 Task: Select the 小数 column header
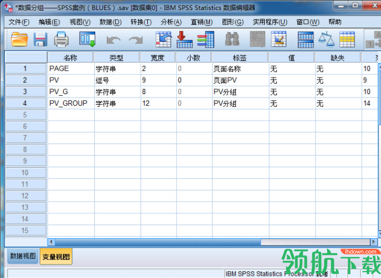[x=193, y=58]
